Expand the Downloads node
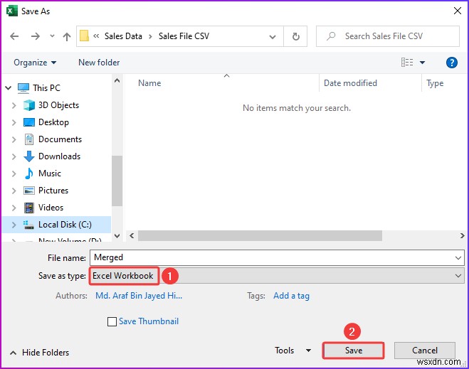Screen dimensions: 469x369 [14, 156]
